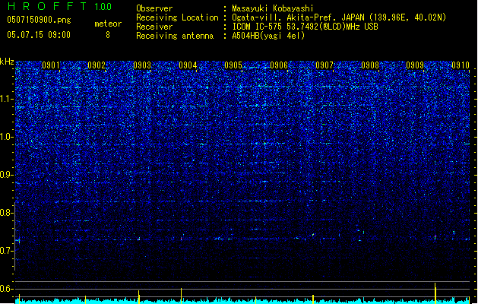The width and height of the screenshot is (478, 304).
Task: Click Ogata-vill. Akita-Pref. JAPAN location text
Action: tap(339, 17)
